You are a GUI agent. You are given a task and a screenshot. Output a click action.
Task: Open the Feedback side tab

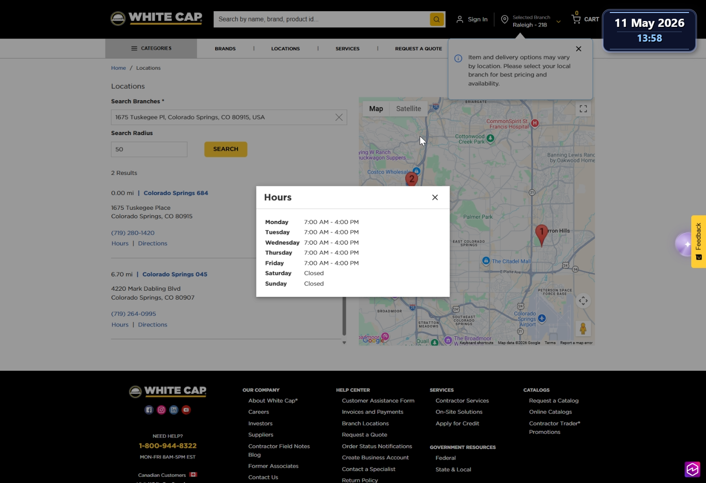(698, 241)
